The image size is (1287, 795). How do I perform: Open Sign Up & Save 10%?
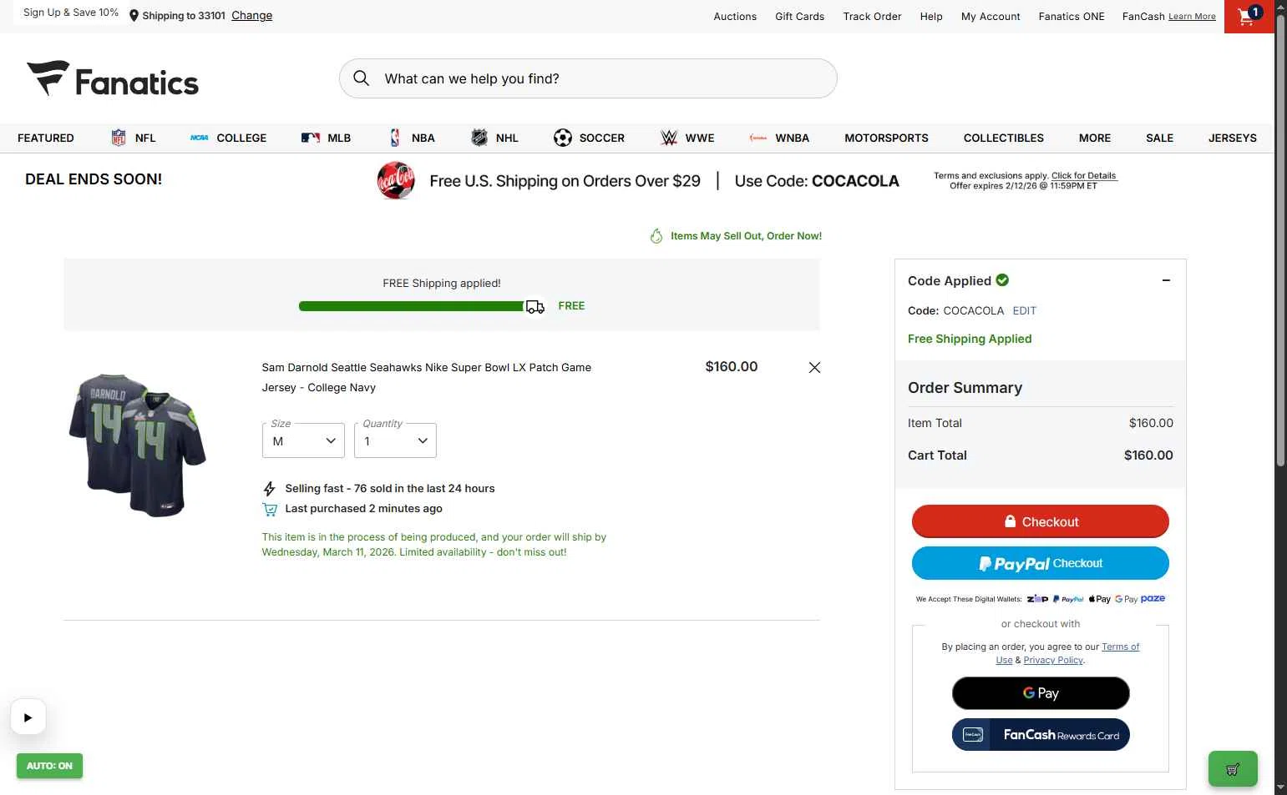(71, 13)
